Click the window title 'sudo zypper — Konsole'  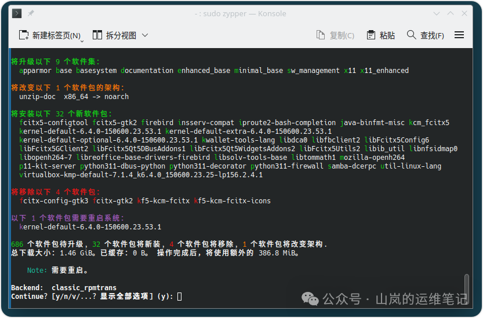(x=241, y=13)
